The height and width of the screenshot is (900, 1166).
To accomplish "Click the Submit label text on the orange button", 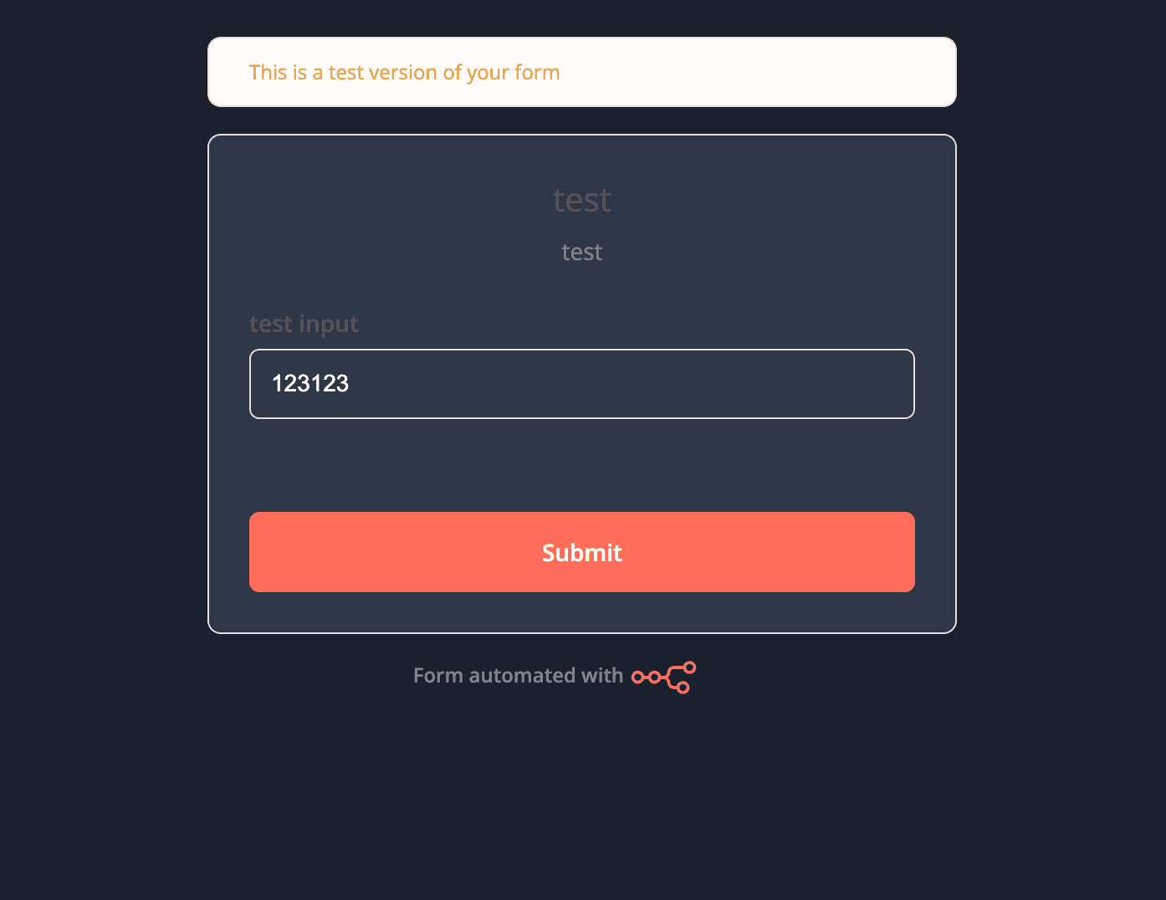I will (x=582, y=552).
